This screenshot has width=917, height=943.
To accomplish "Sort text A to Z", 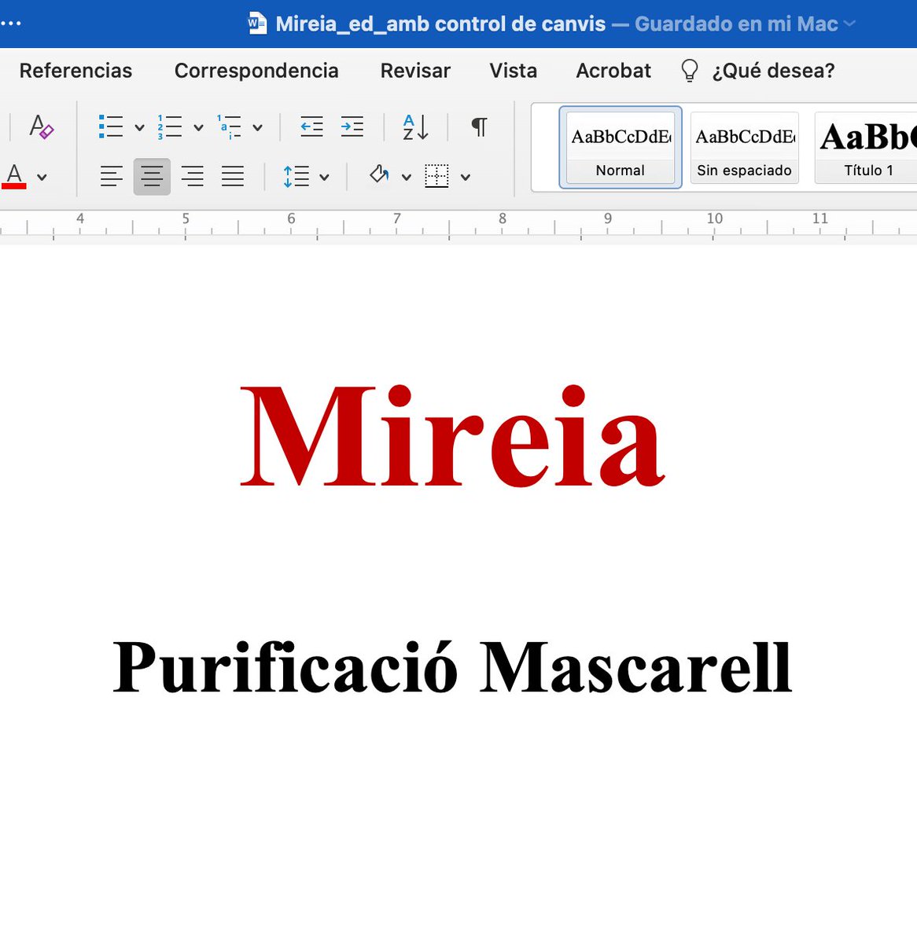I will click(x=415, y=127).
